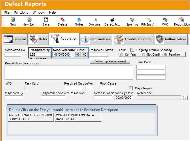
Task: Select the Confirm fault option
Action: pos(122,54)
